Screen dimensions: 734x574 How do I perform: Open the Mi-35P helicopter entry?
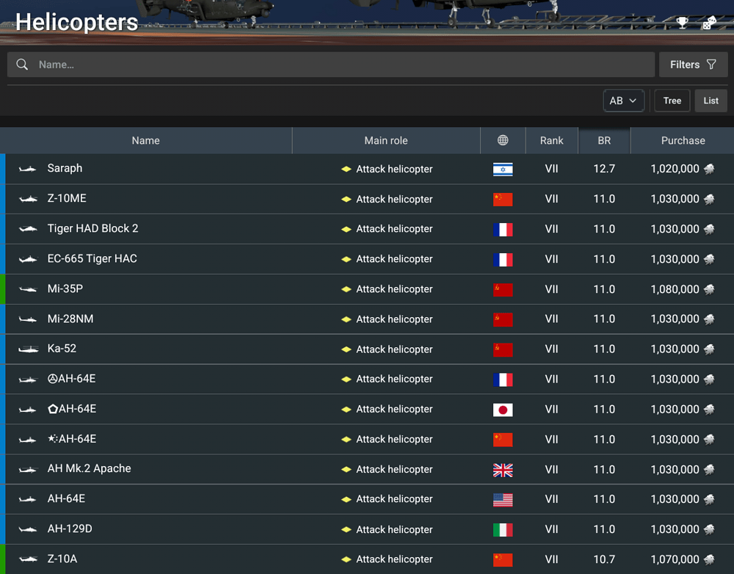367,289
